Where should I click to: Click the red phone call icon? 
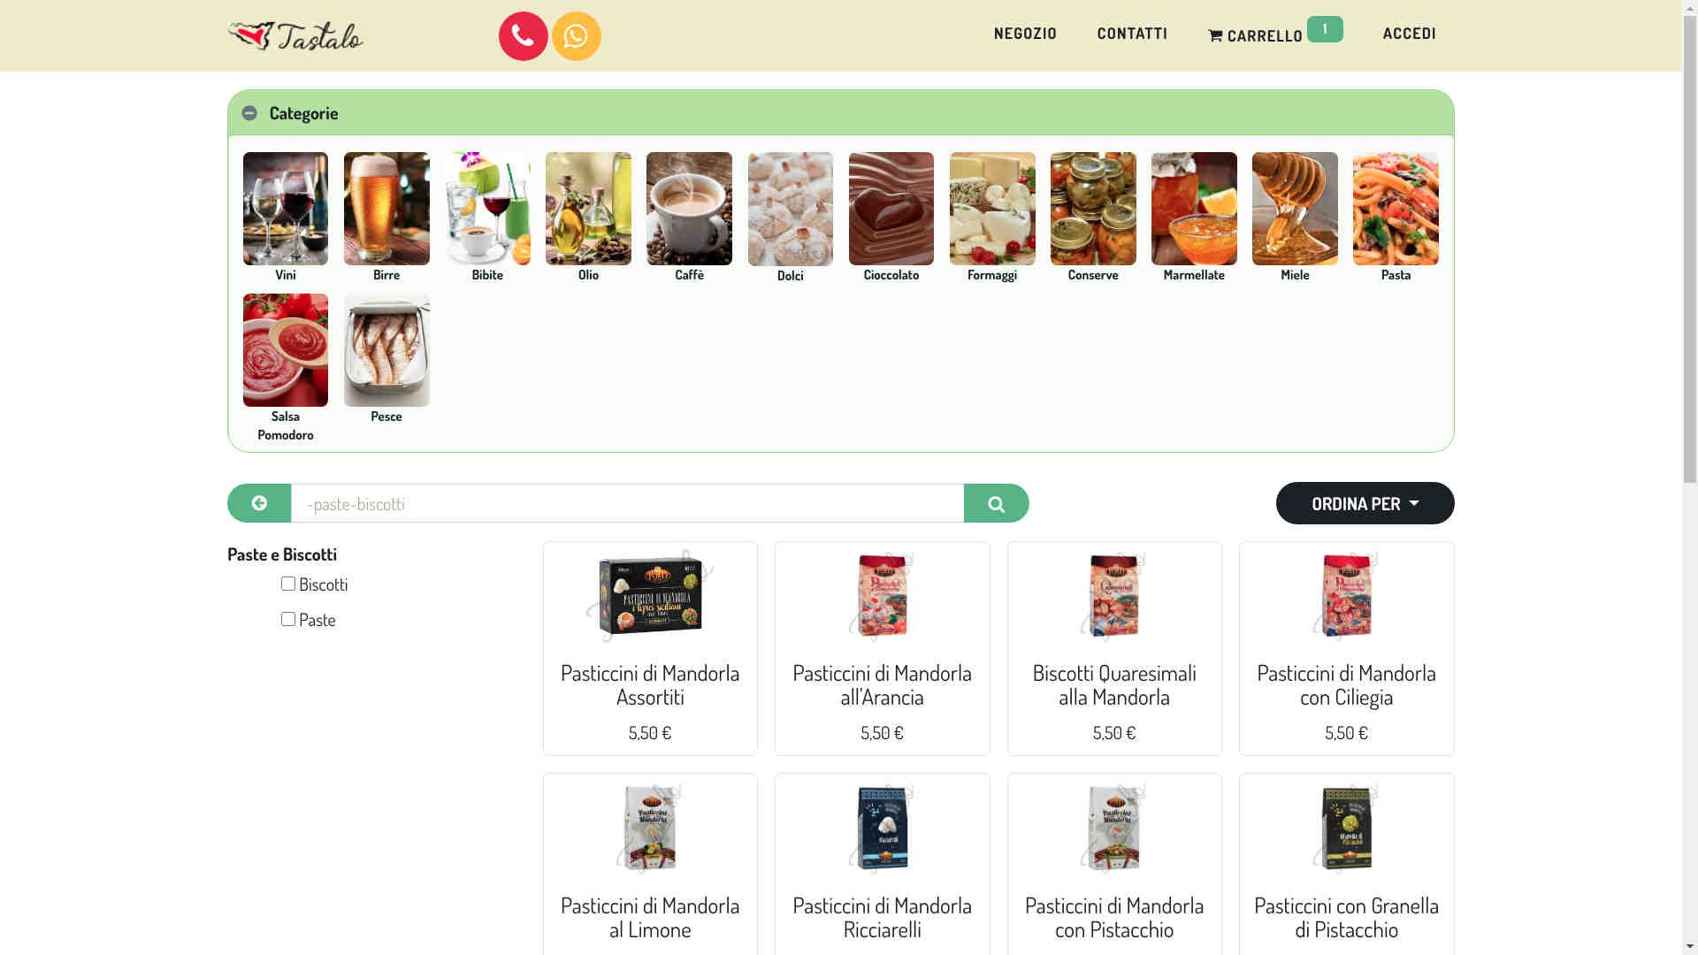coord(523,36)
